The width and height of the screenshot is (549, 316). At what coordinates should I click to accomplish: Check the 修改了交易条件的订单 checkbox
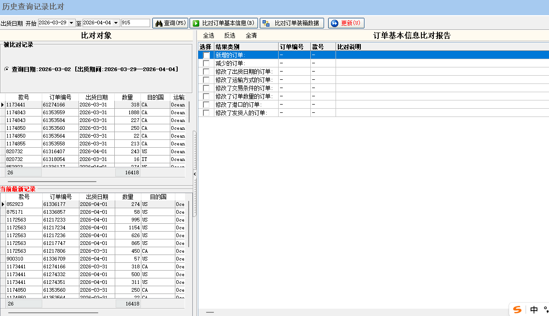pos(206,88)
